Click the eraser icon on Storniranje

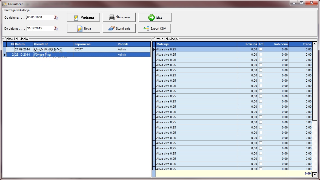[x=112, y=28]
